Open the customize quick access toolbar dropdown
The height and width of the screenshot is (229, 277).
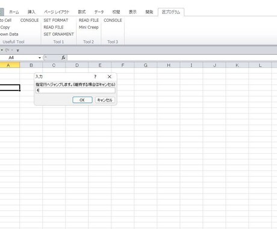[x=18, y=50]
